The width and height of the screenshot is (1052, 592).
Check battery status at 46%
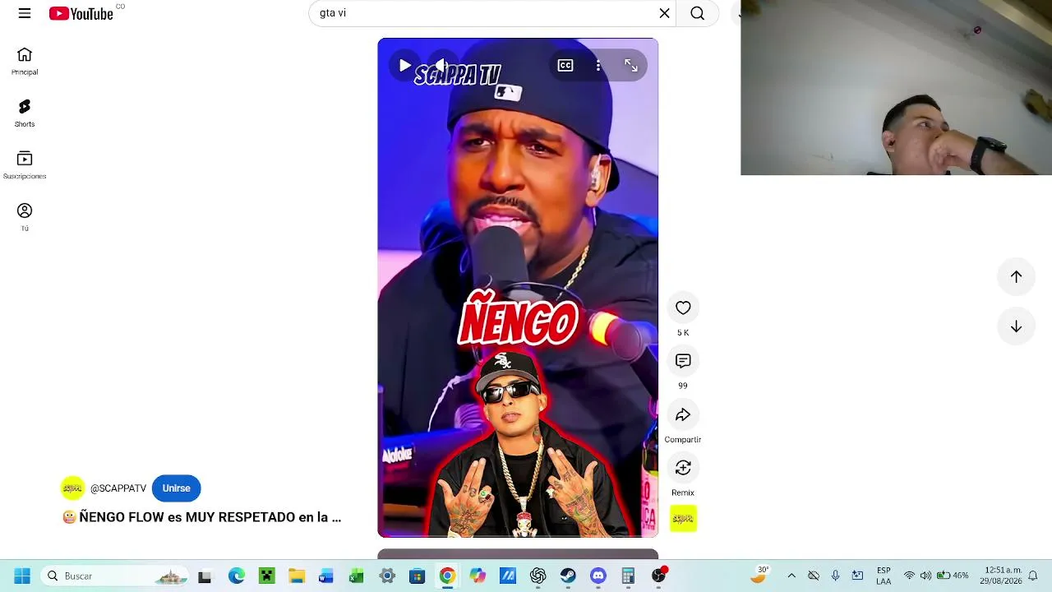pos(953,576)
